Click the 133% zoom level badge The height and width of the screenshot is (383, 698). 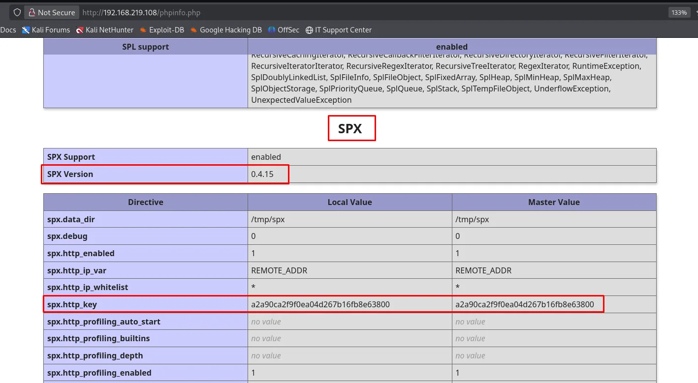point(679,12)
